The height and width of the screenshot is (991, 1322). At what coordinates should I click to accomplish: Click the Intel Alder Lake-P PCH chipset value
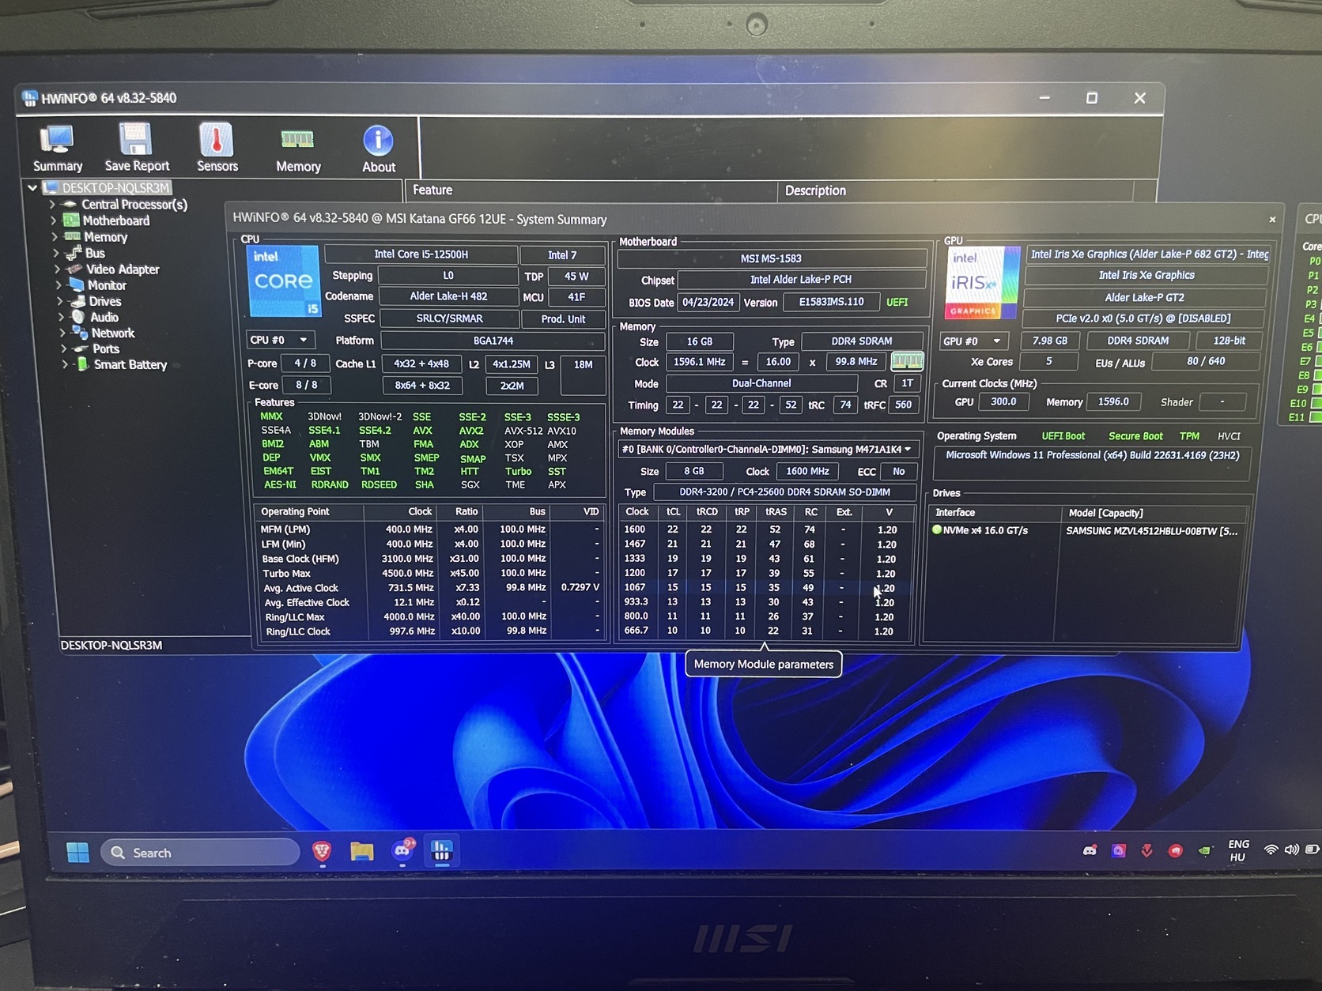801,280
